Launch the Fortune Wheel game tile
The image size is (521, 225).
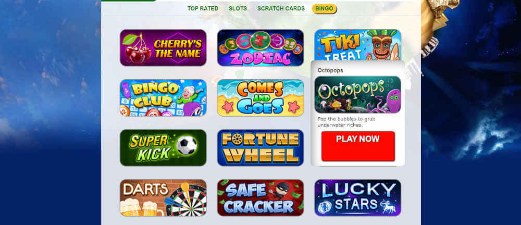tap(260, 147)
